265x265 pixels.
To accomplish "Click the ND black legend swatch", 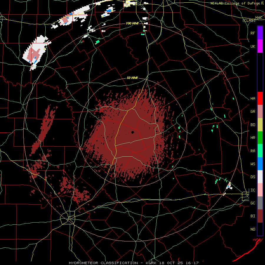I will (x=260, y=229).
